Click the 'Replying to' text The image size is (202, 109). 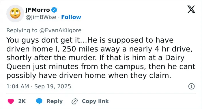(22, 30)
